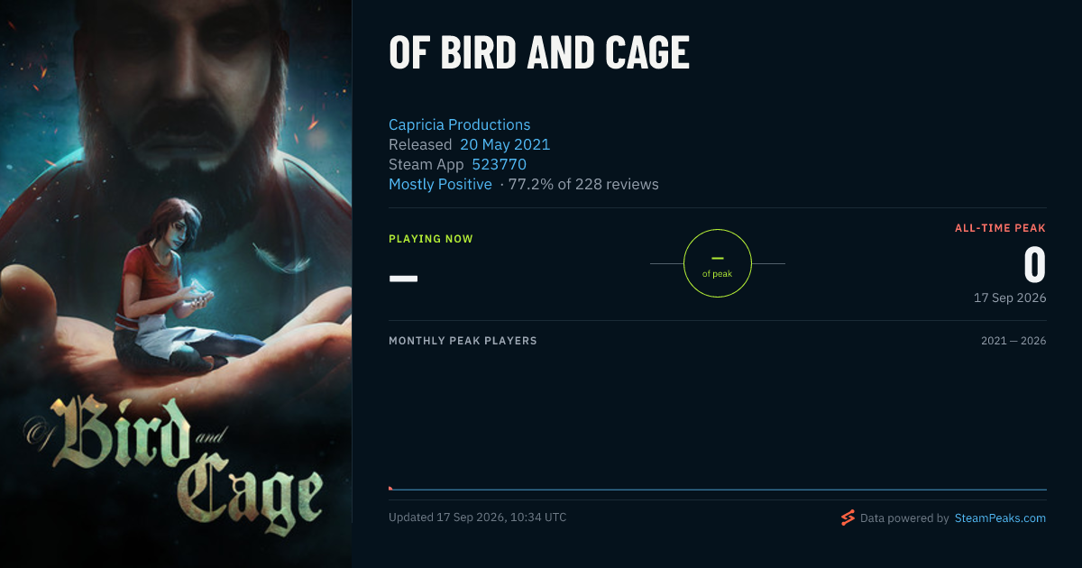Click the red marker at chart start
The height and width of the screenshot is (568, 1082).
click(x=390, y=489)
